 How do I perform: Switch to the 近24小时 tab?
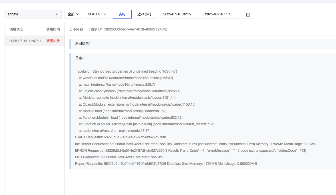click(144, 14)
